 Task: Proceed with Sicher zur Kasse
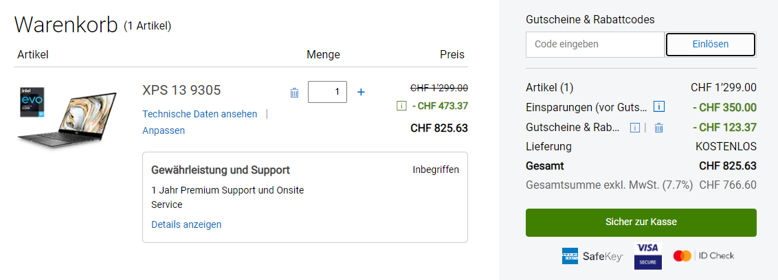pos(641,222)
